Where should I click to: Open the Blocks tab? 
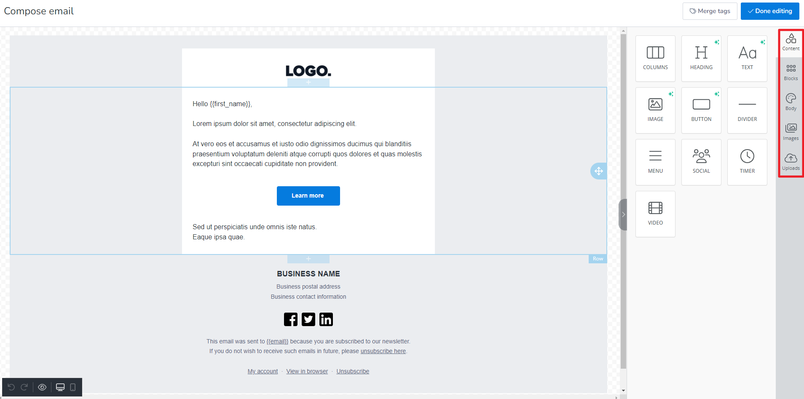(x=791, y=72)
